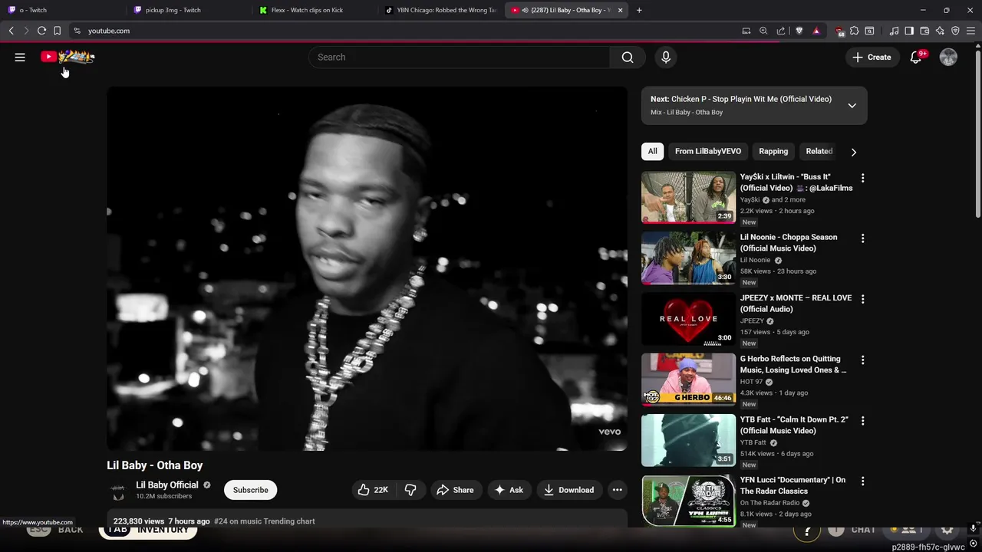
Task: Click the search magnifier button
Action: (628, 57)
